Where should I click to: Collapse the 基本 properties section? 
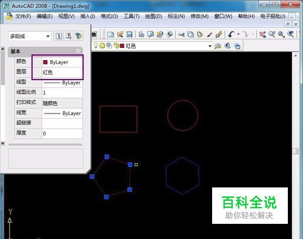pos(78,51)
